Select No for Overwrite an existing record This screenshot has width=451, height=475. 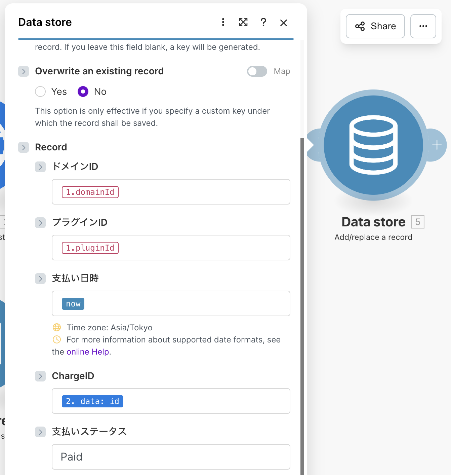83,92
